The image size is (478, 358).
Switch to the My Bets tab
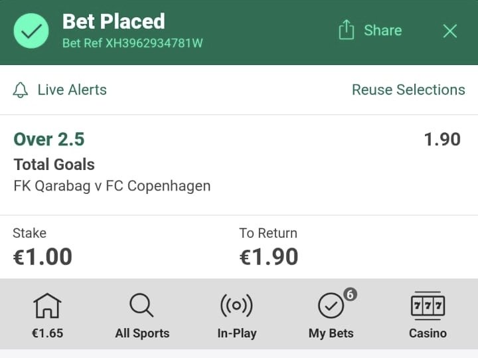[331, 333]
